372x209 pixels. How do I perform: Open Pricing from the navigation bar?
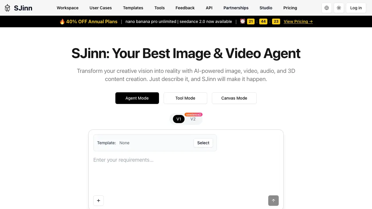(x=290, y=8)
